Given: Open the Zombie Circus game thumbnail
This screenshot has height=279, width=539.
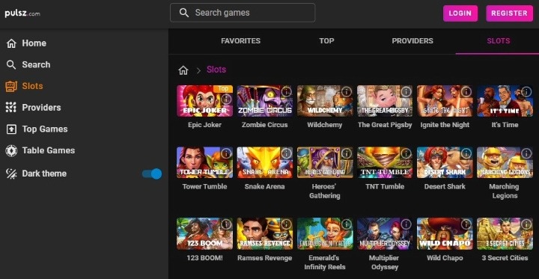Looking at the screenshot, I should pos(265,101).
